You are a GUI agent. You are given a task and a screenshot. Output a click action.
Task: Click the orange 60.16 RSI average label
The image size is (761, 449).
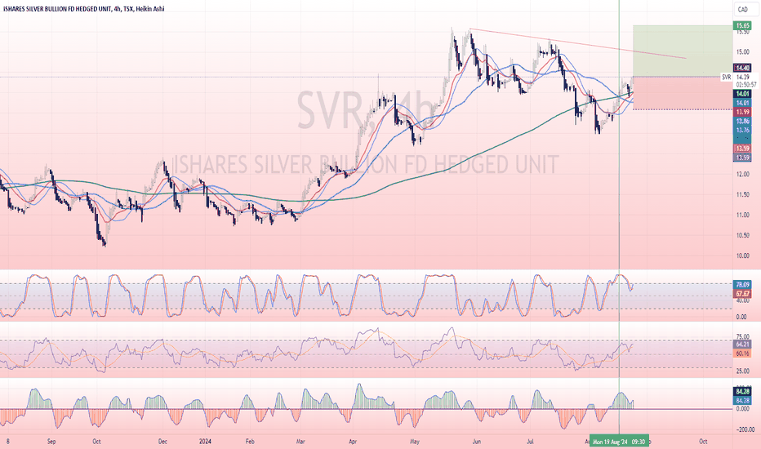742,353
